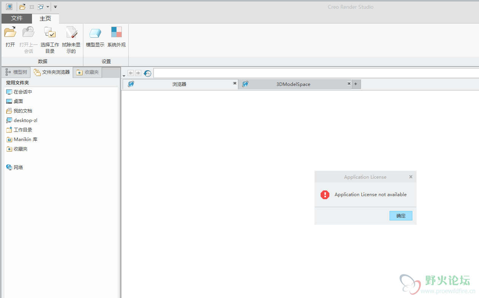479x298 pixels.
Task: Click 拭除未显示的 ribbon button
Action: click(71, 40)
